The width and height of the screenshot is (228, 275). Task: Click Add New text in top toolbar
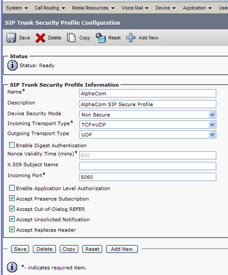149,38
